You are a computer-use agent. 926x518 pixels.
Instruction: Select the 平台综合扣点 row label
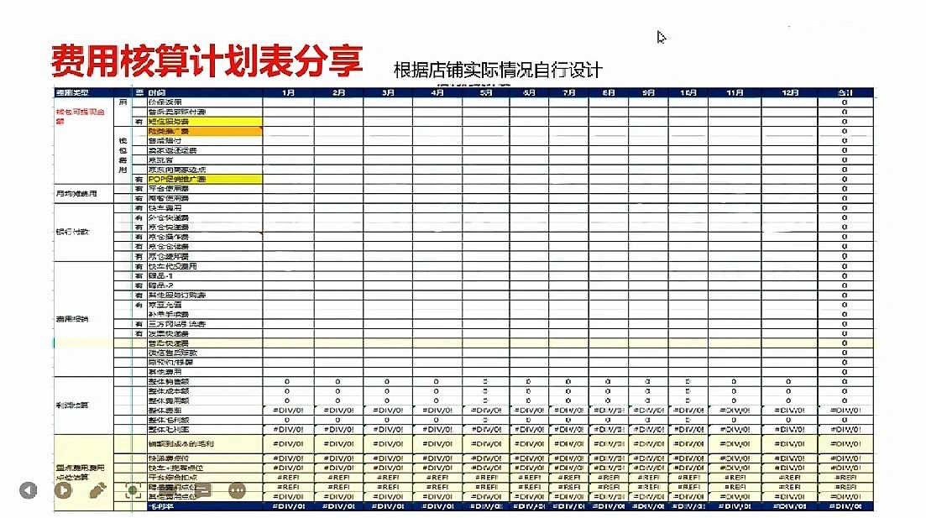[172, 477]
